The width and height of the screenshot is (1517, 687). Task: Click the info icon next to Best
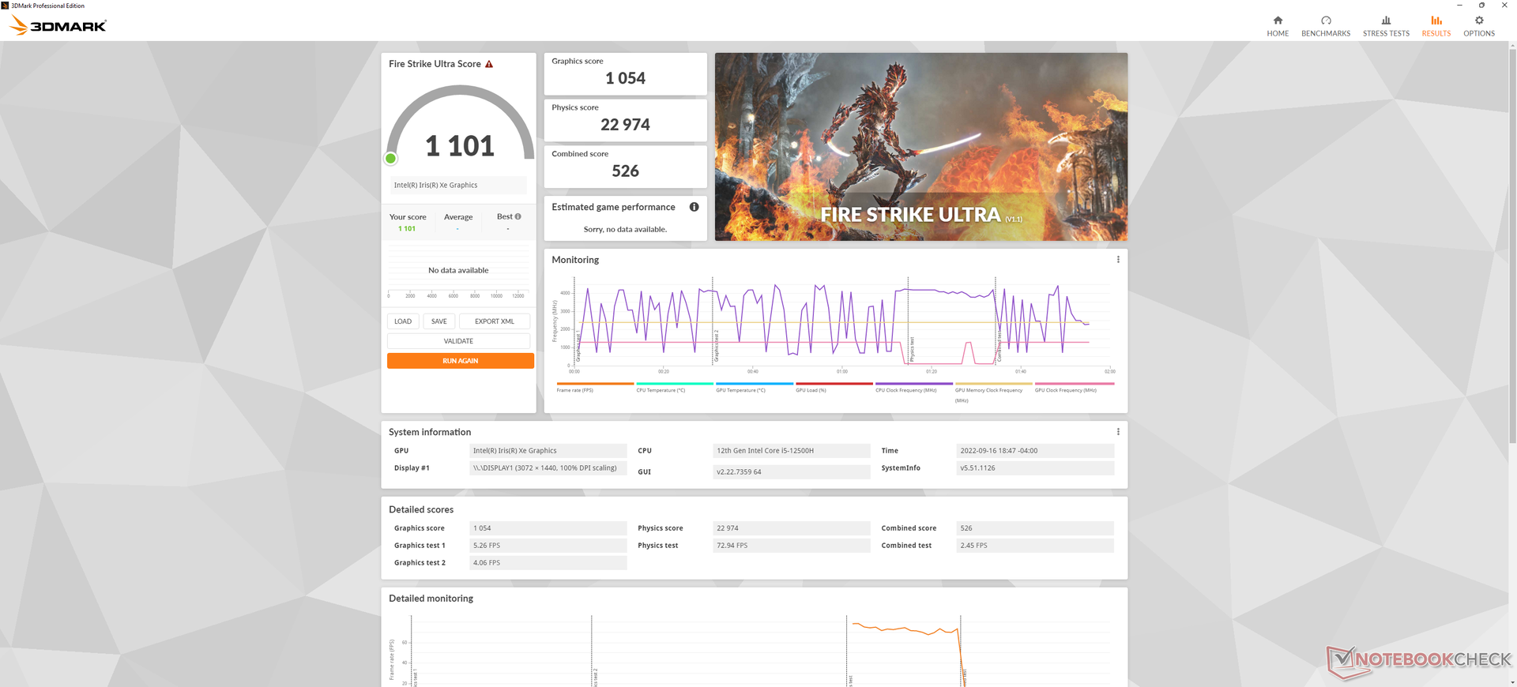tap(518, 216)
